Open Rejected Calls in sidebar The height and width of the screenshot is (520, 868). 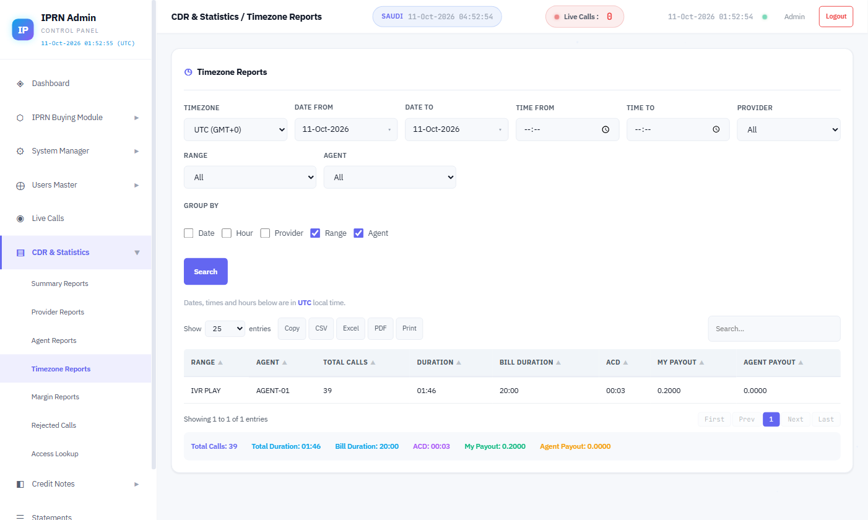[54, 425]
